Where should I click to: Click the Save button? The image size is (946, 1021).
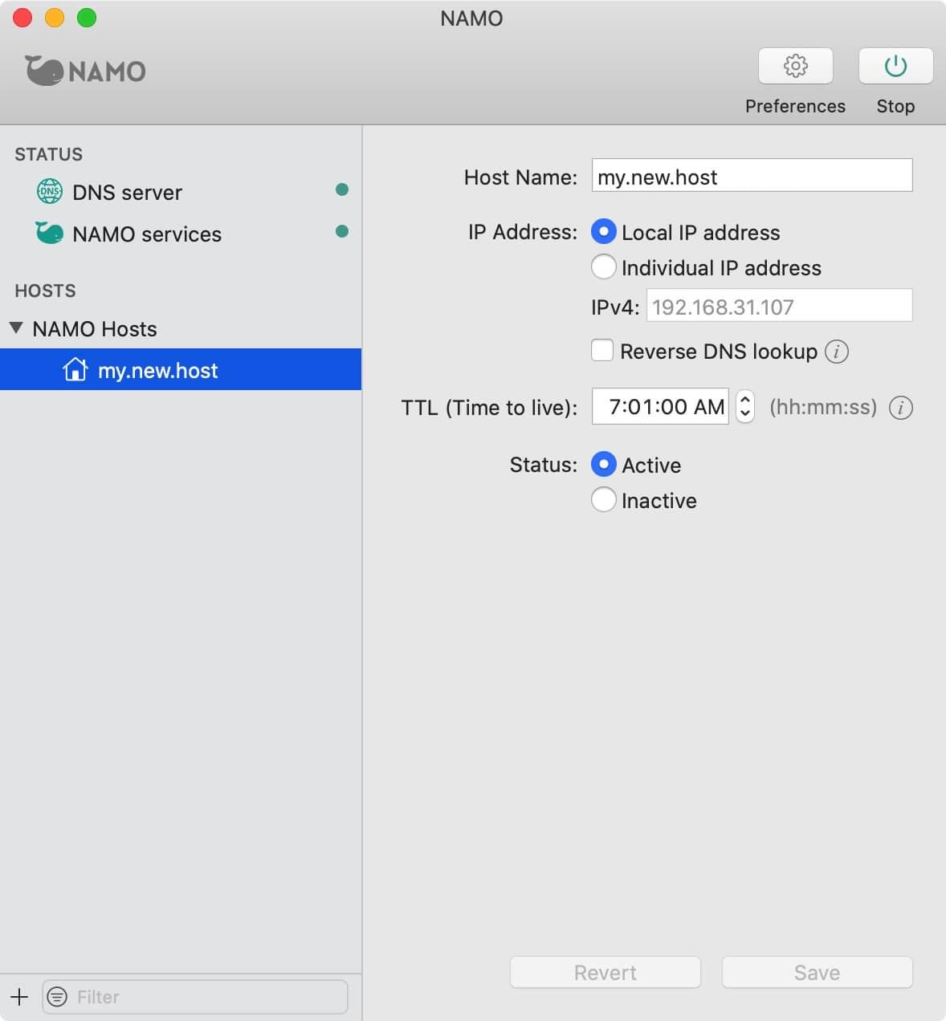(x=818, y=972)
